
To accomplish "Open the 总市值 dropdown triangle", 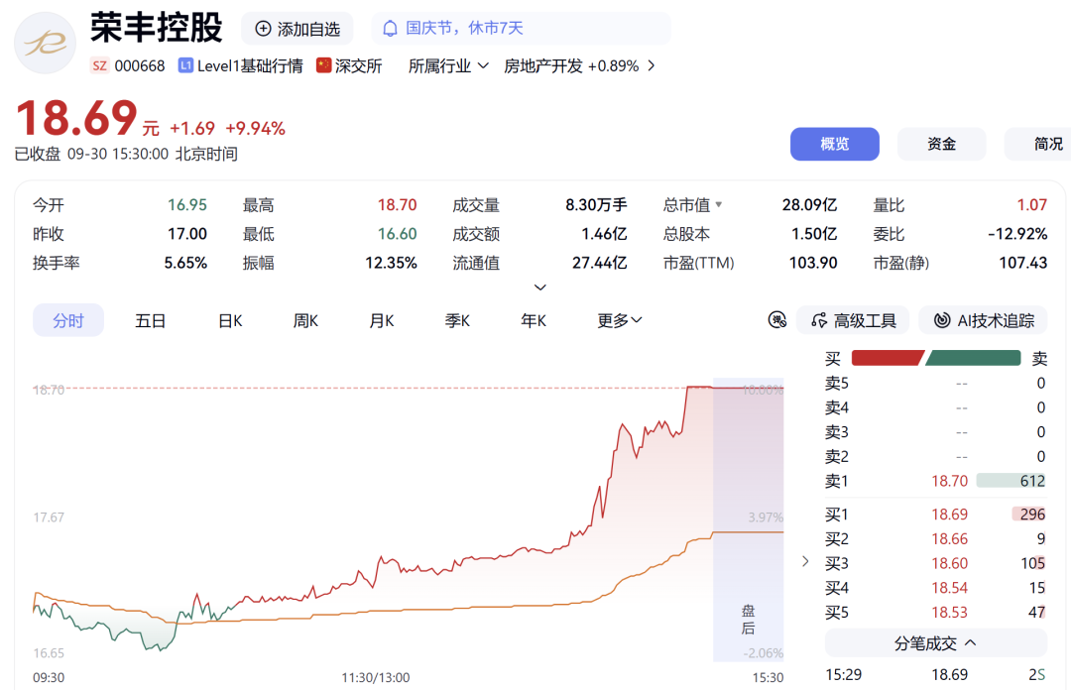I will 719,204.
